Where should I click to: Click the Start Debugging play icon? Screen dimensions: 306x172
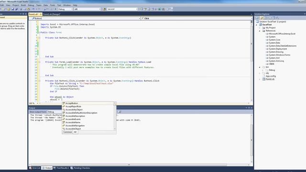point(55,9)
